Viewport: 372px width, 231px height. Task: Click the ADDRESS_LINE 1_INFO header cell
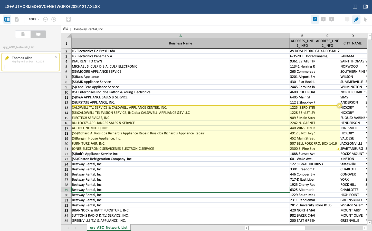point(302,43)
